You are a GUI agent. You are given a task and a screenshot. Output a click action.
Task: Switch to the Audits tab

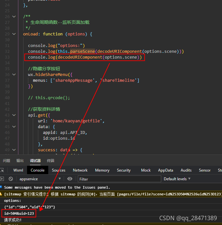coord(186,170)
